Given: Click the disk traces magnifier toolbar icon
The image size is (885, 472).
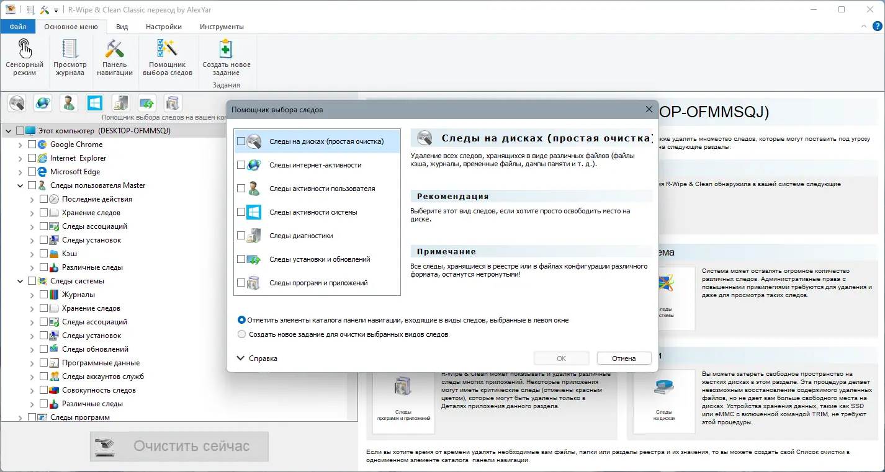Looking at the screenshot, I should [17, 103].
